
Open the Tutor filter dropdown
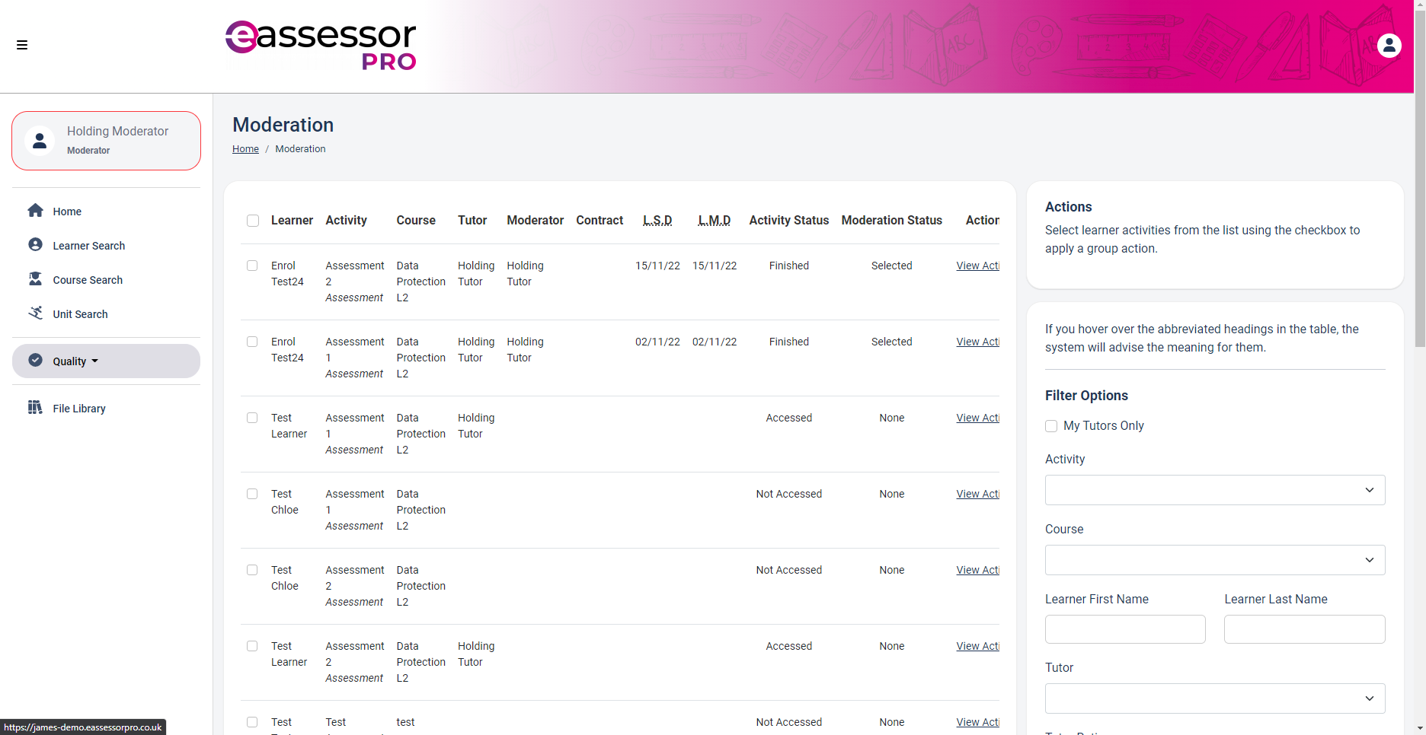point(1214,698)
